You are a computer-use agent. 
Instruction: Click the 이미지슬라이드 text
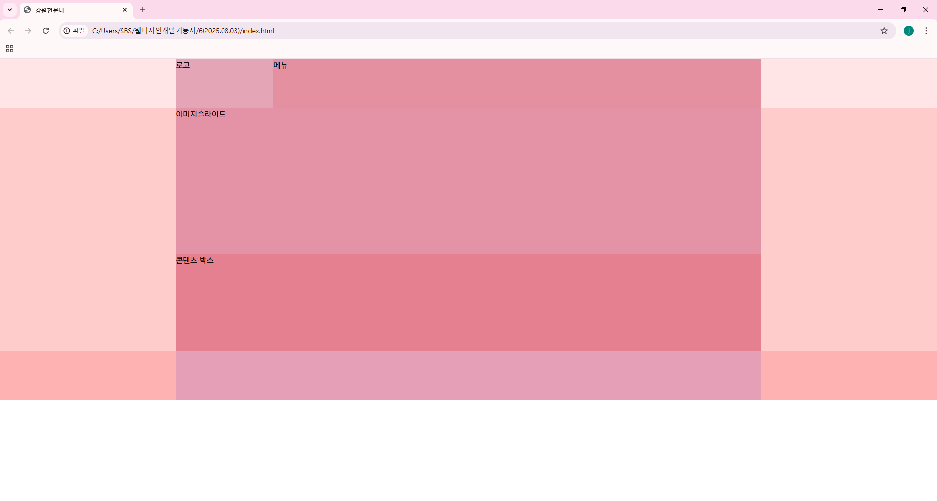201,114
